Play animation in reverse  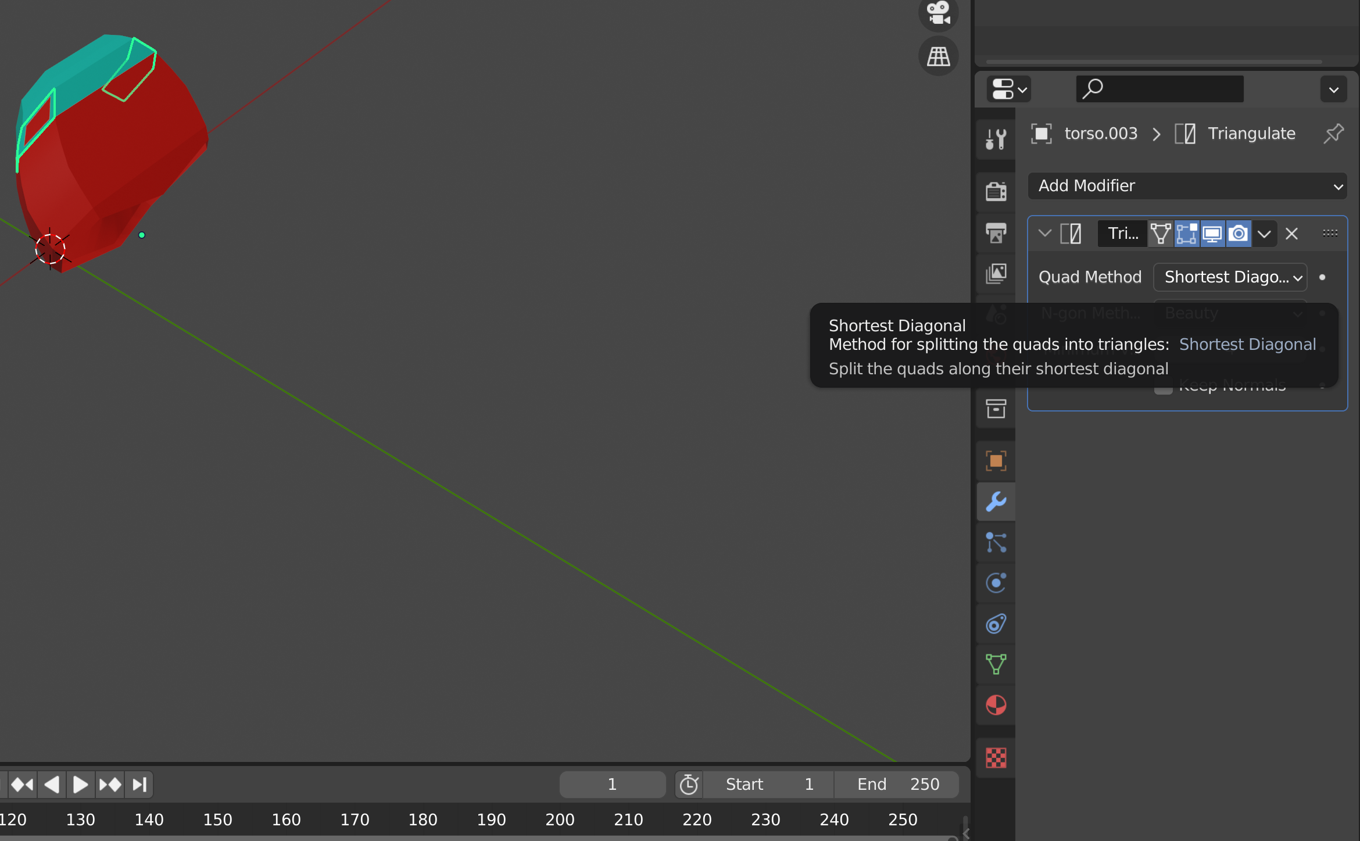[52, 785]
